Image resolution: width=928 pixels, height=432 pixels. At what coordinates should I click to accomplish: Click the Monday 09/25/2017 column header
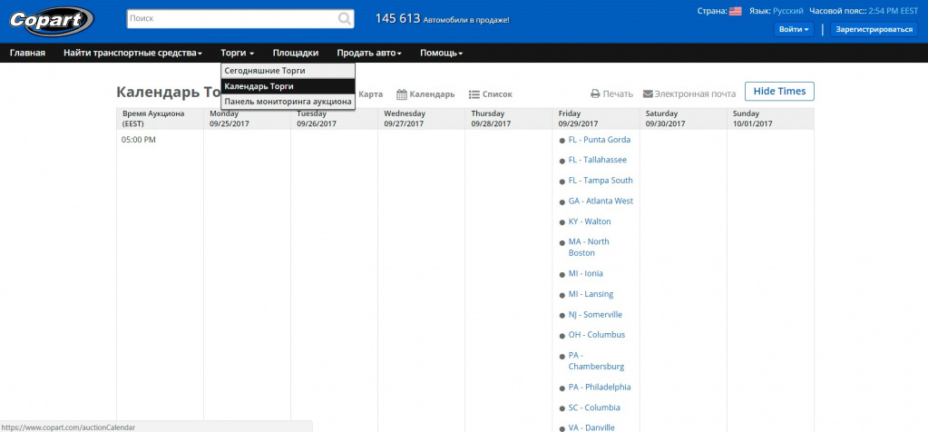pos(248,119)
